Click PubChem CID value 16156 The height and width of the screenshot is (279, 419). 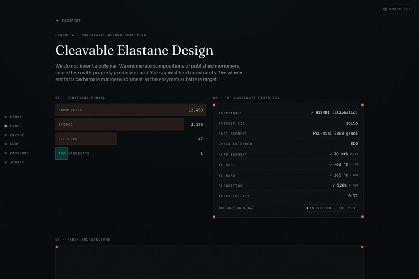pos(351,123)
